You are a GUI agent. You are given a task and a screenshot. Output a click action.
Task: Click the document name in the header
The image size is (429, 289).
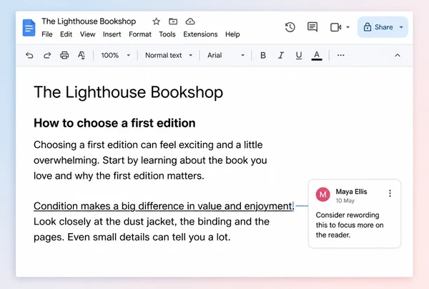point(89,21)
